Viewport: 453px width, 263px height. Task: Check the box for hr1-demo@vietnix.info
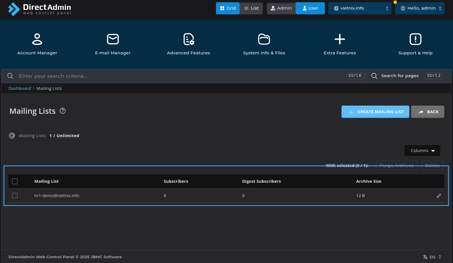click(x=15, y=196)
